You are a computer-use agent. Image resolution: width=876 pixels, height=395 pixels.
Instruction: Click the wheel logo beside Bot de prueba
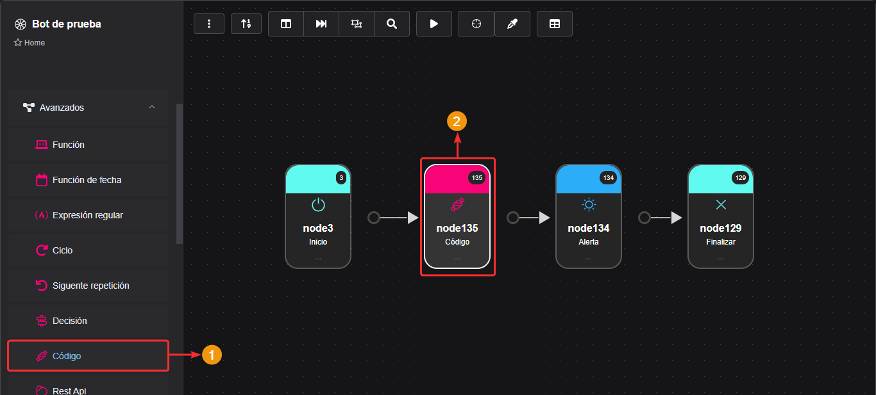pos(20,24)
